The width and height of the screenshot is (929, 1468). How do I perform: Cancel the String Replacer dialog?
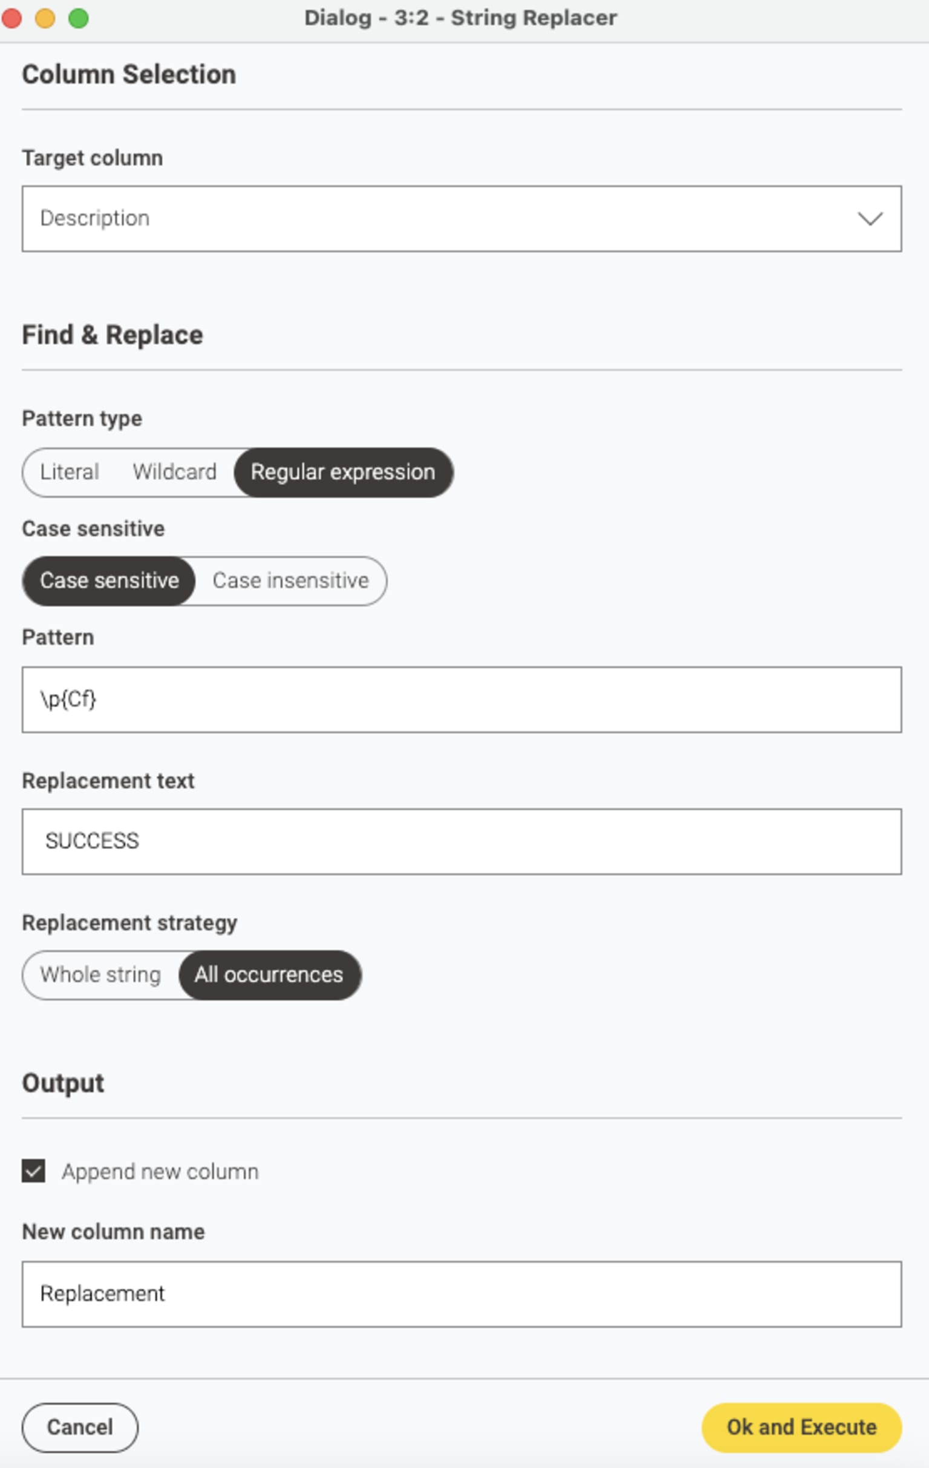click(80, 1427)
